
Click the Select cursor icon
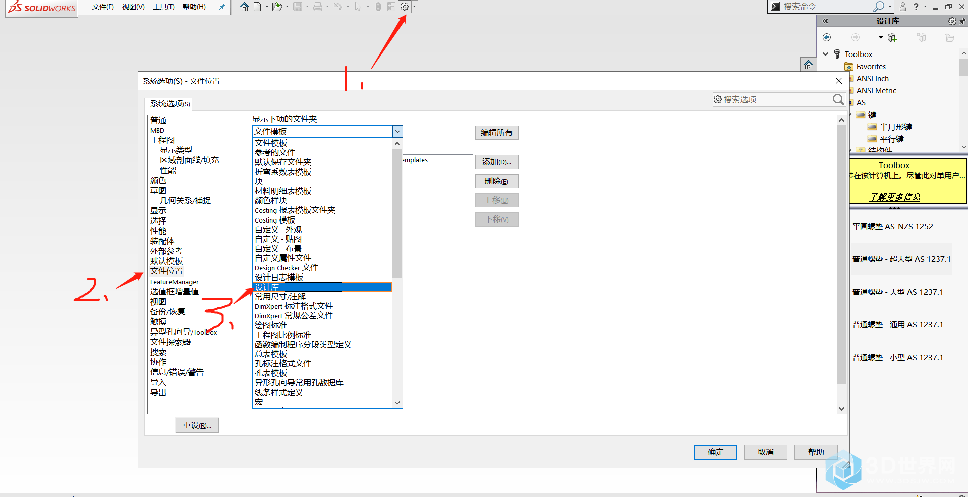click(358, 7)
